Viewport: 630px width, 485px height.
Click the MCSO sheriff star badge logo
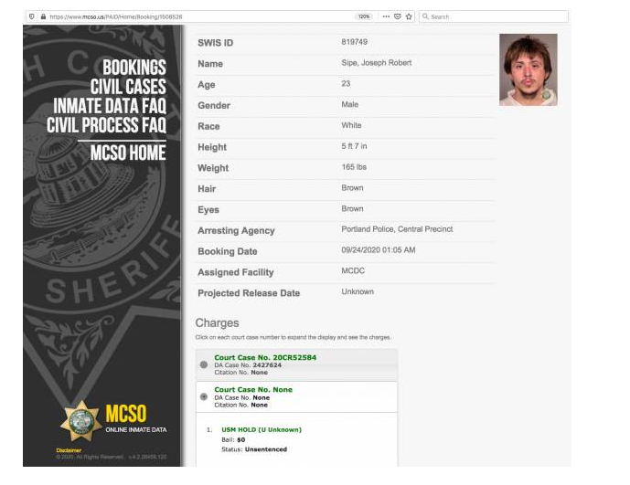tap(81, 420)
